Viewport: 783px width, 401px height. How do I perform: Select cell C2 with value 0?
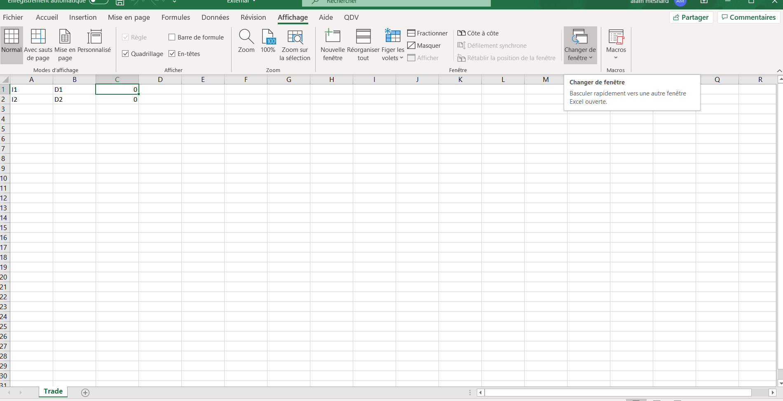coord(117,99)
